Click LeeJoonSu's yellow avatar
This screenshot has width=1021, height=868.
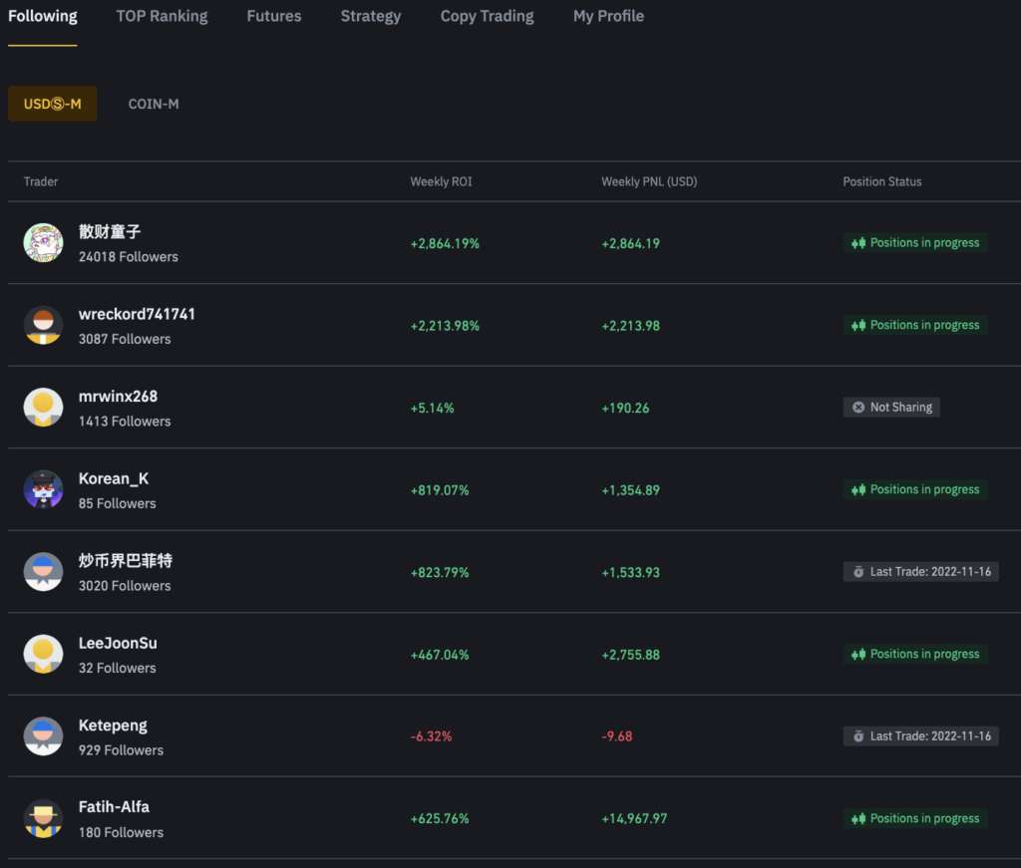43,655
